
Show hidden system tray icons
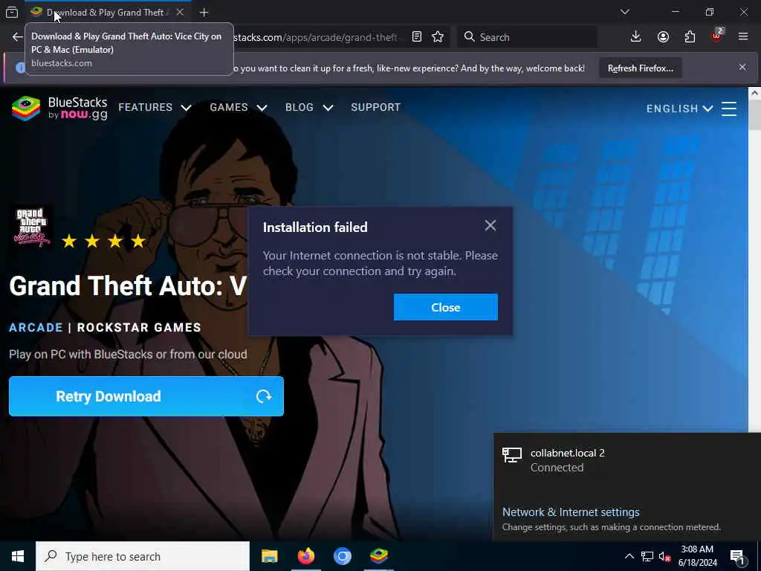click(629, 556)
